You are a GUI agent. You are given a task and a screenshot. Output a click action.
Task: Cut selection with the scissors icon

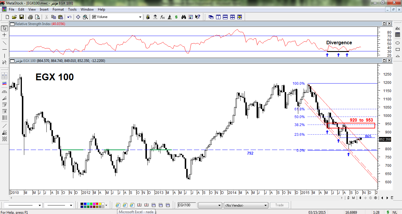47,17
